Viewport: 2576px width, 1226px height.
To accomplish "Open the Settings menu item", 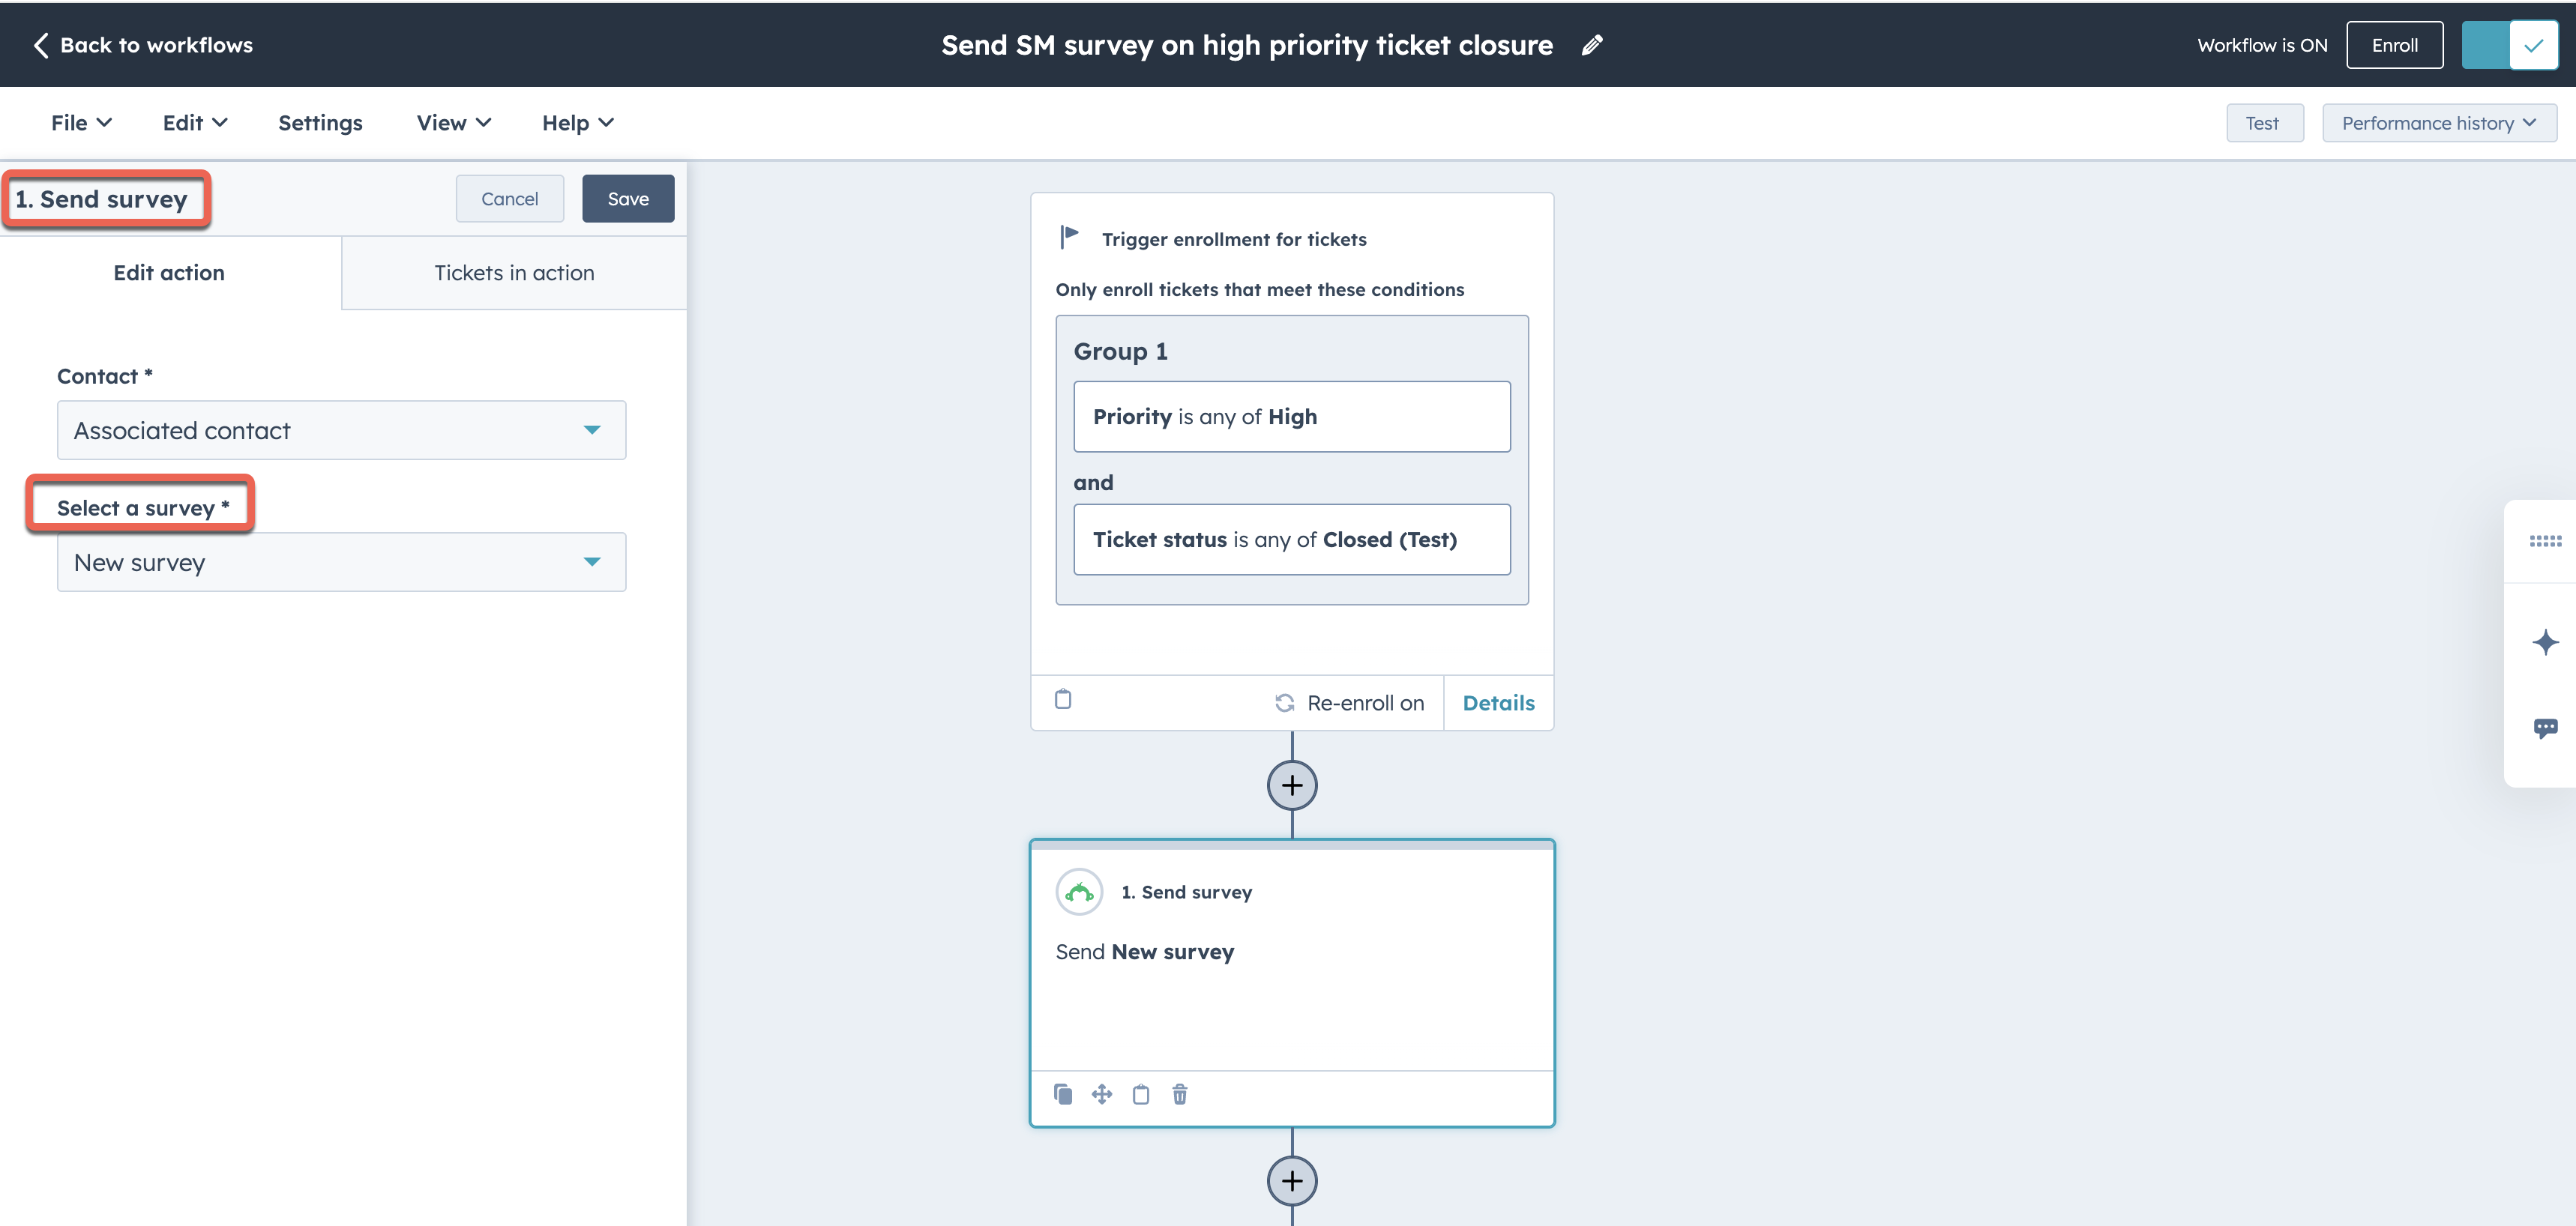I will pyautogui.click(x=320, y=123).
